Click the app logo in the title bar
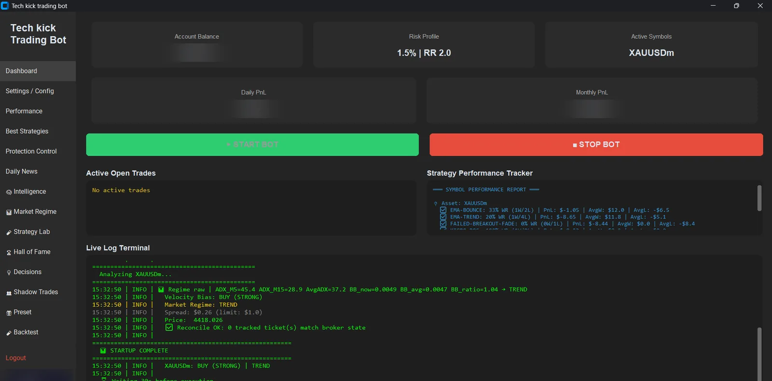Viewport: 772px width, 381px height. pos(5,6)
